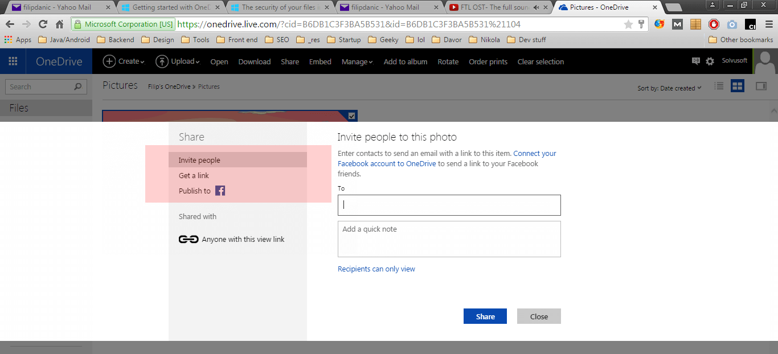Switch to details list view
778x354 pixels.
tap(719, 86)
